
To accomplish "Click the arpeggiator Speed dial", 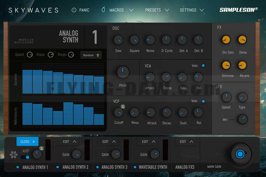I will (30, 55).
